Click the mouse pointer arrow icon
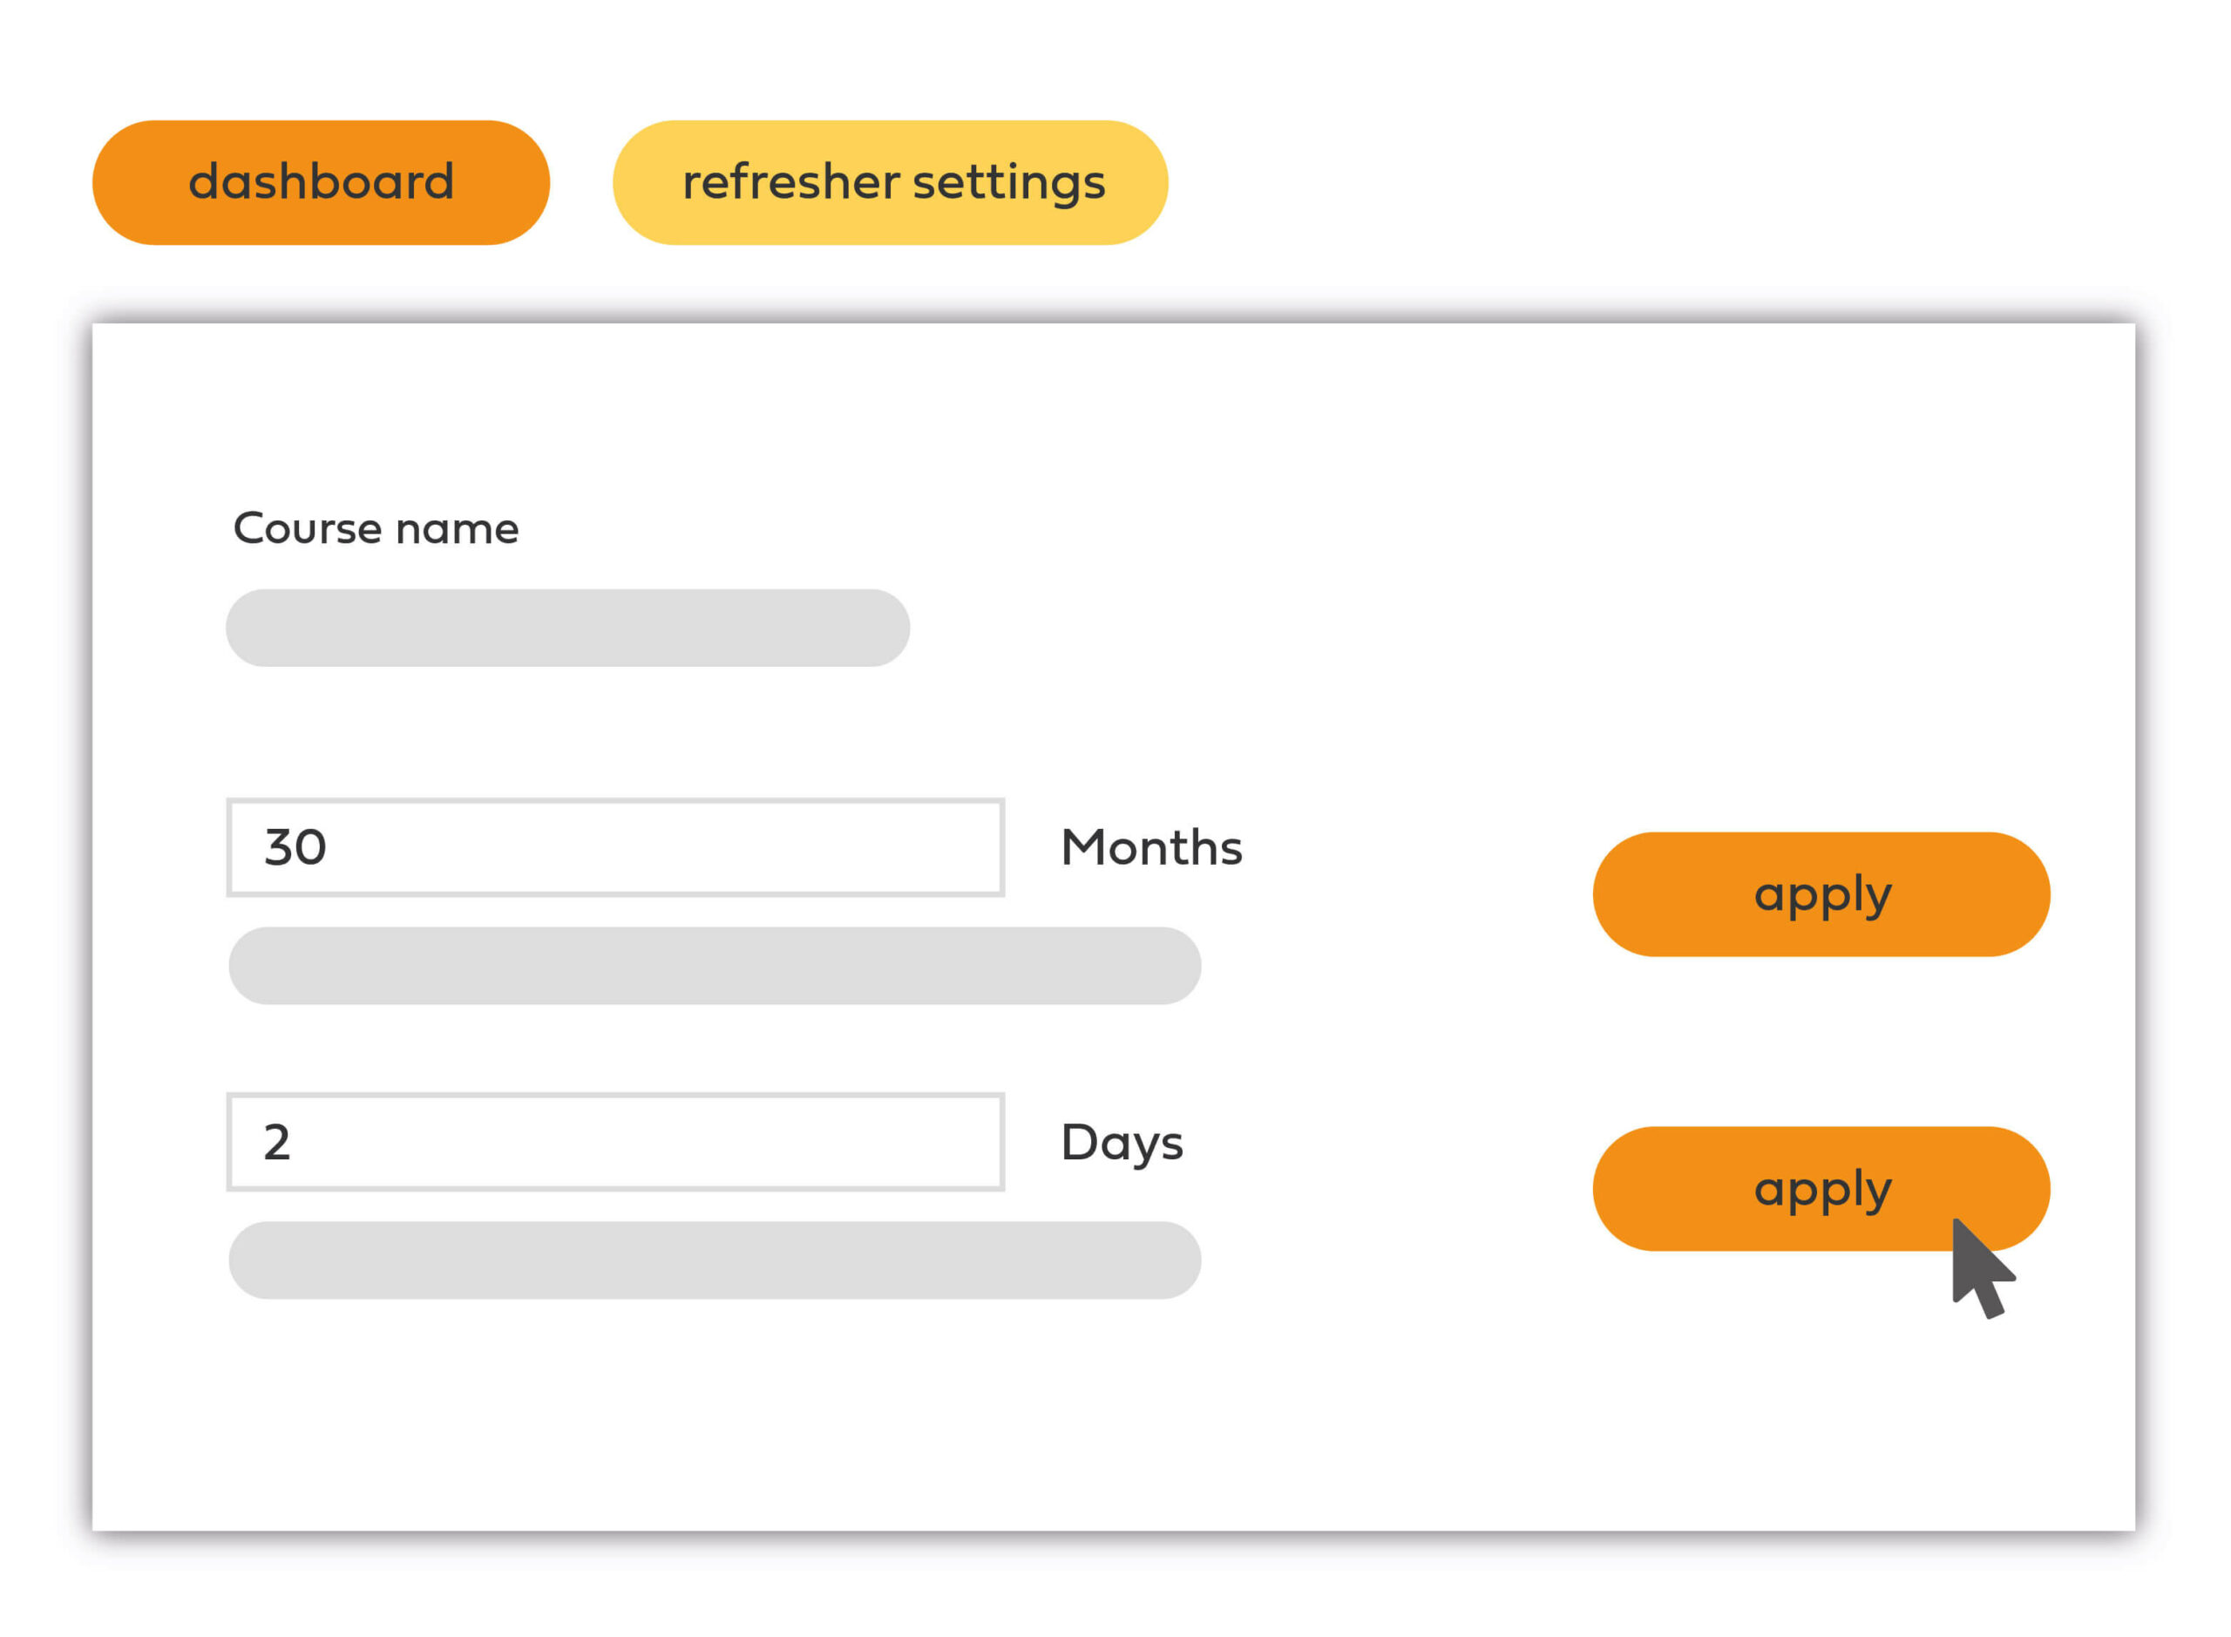The image size is (2231, 1637). pos(1977,1268)
